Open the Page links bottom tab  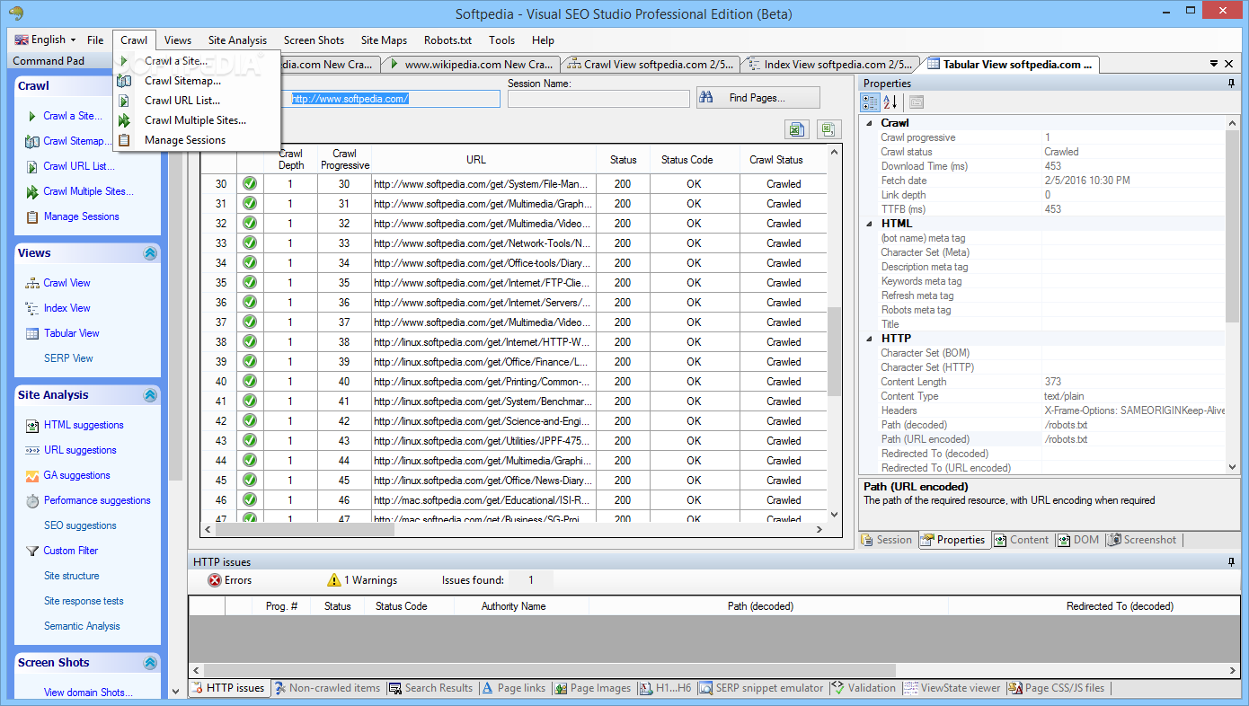[513, 688]
